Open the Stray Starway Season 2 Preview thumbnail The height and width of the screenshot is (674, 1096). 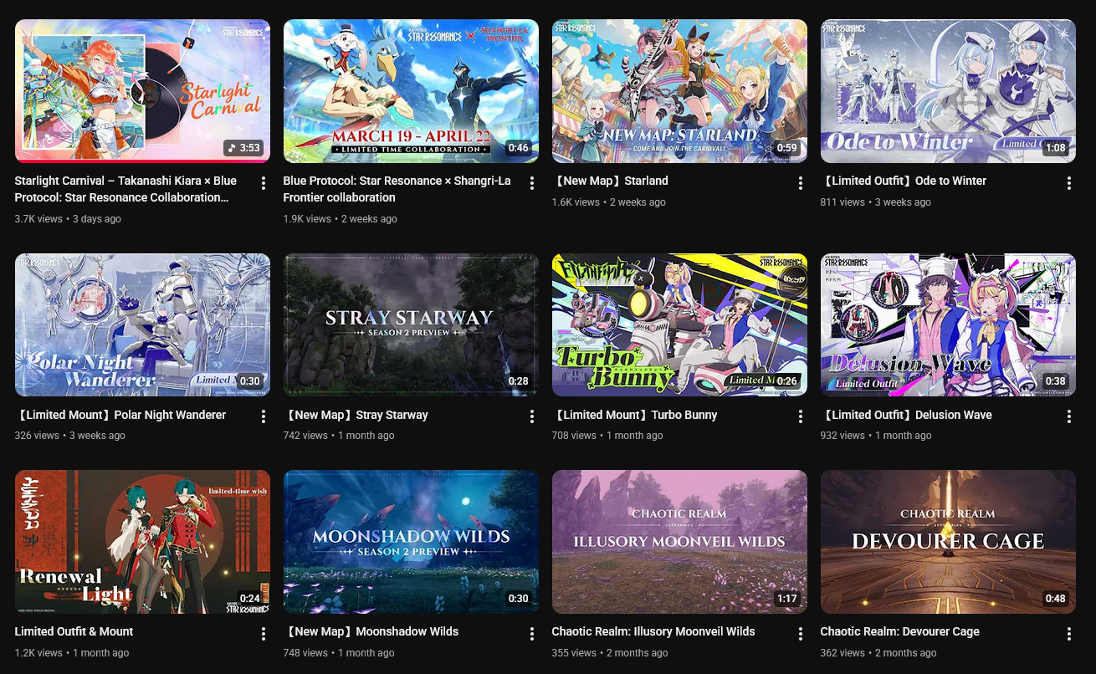tap(411, 325)
